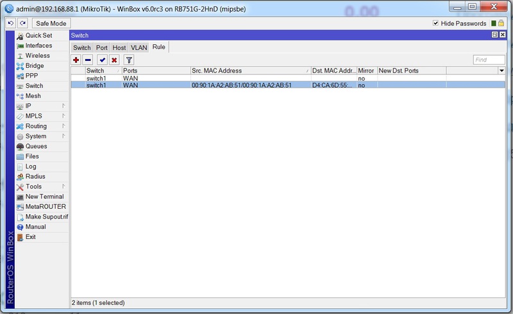Open MetaROUTER in sidebar

click(x=42, y=207)
